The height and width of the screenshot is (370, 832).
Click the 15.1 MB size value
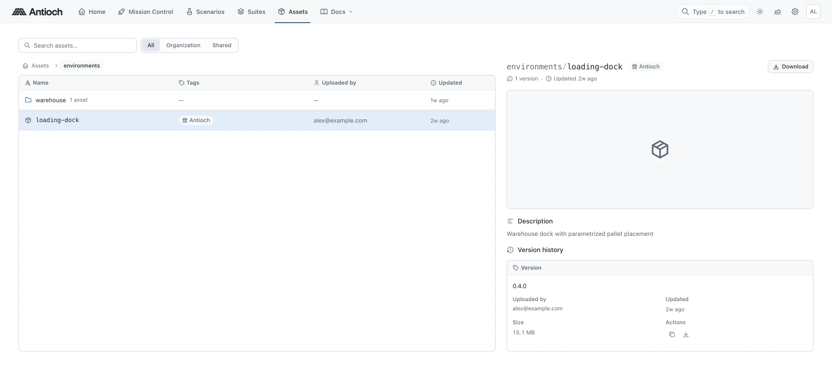tap(524, 333)
